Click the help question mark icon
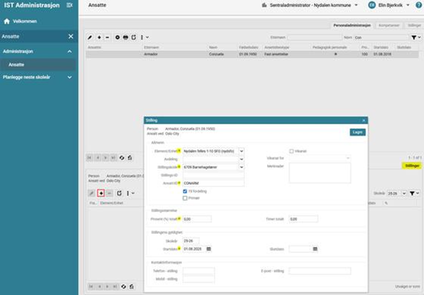Image resolution: width=424 pixels, height=295 pixels. (419, 5)
